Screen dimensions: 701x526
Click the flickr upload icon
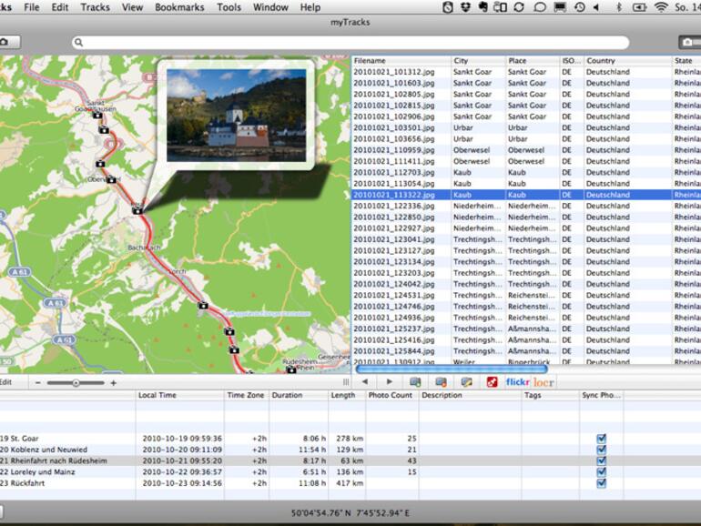(518, 382)
